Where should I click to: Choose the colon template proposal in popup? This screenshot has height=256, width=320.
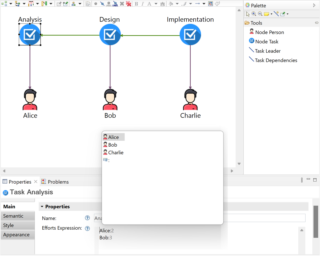pyautogui.click(x=106, y=160)
